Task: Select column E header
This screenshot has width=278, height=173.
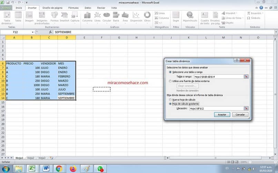Action: click(x=84, y=37)
